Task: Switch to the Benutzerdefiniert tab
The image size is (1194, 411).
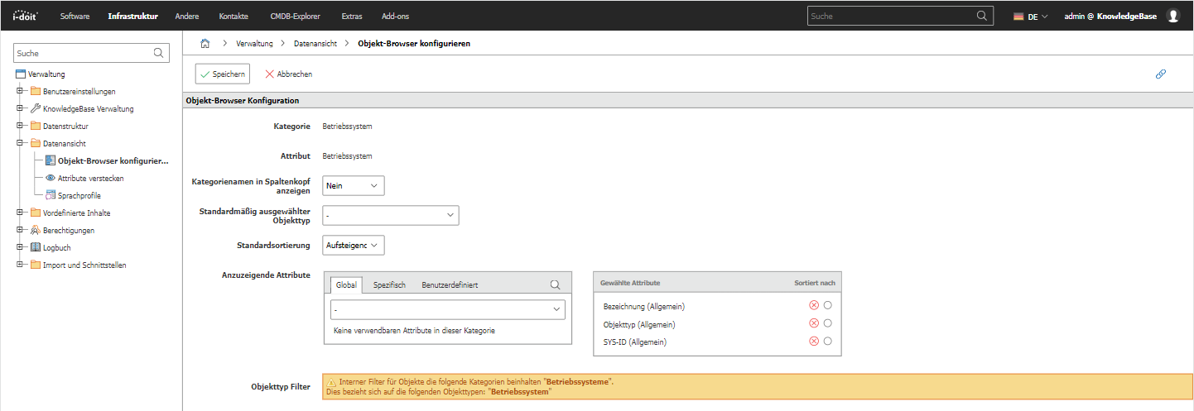Action: (x=450, y=284)
